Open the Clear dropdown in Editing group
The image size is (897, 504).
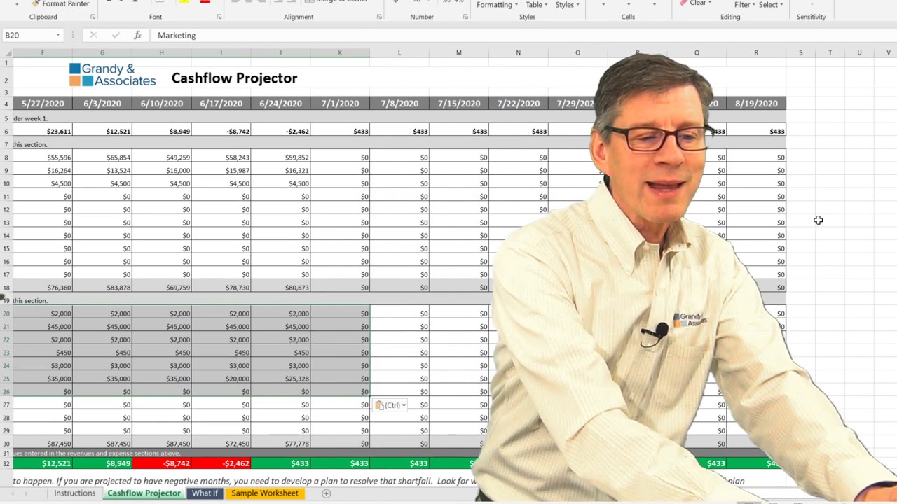point(697,3)
